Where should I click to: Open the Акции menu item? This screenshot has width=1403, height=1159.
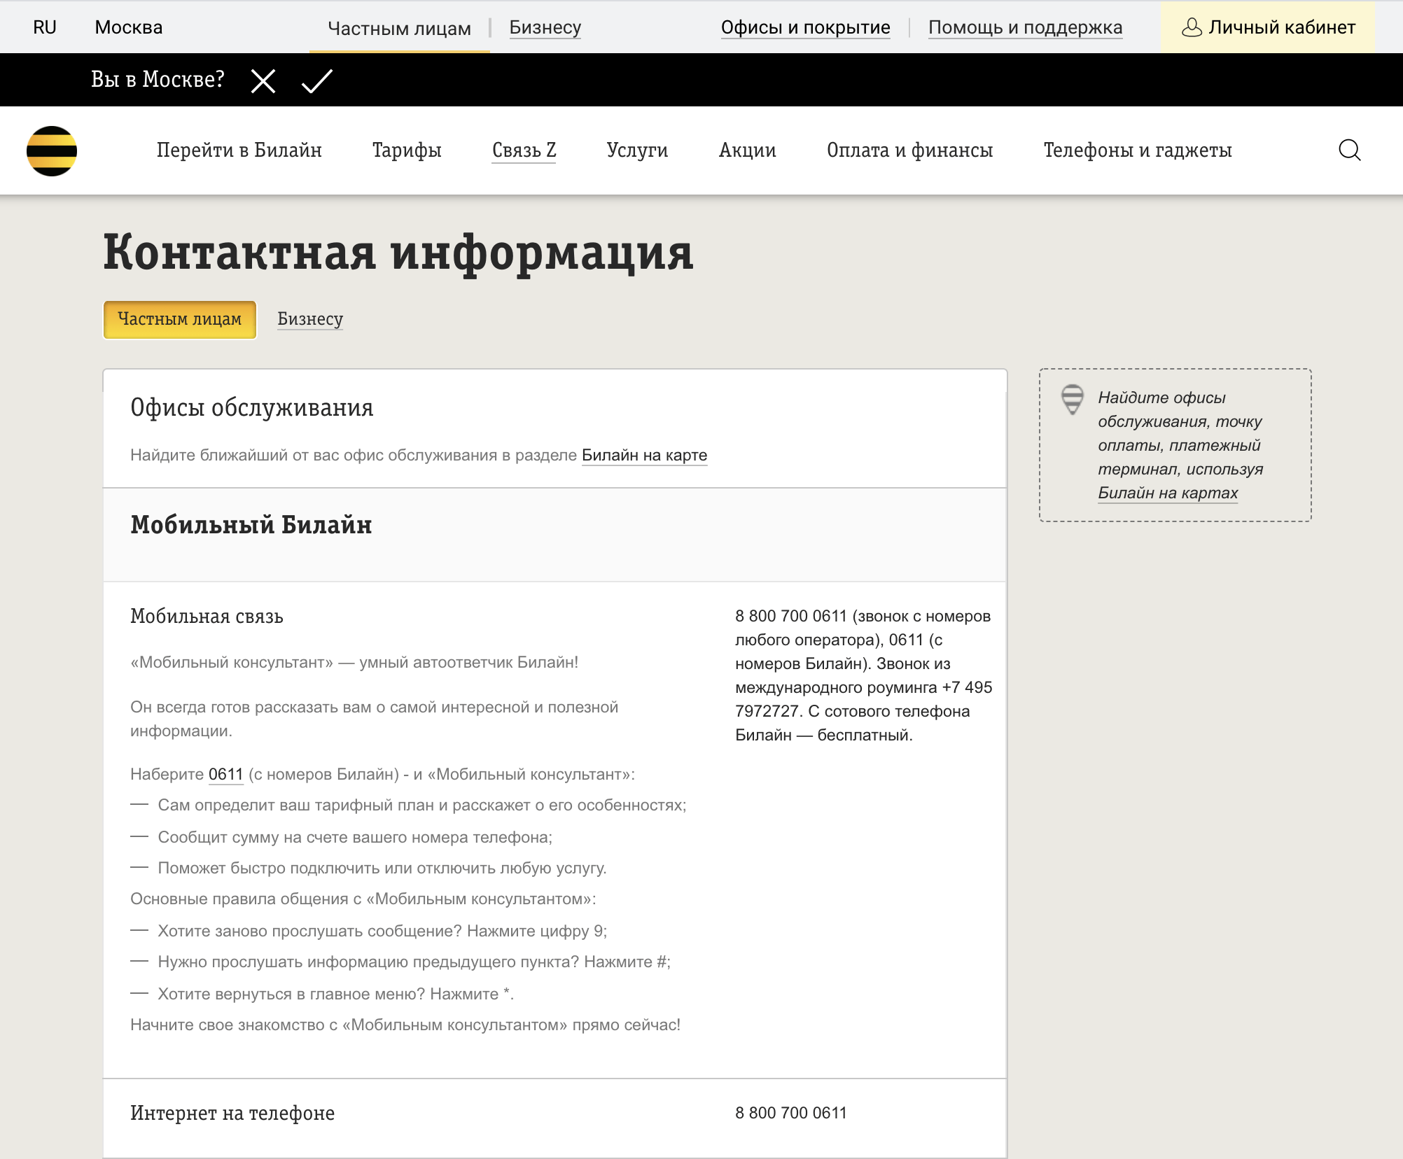(x=747, y=150)
